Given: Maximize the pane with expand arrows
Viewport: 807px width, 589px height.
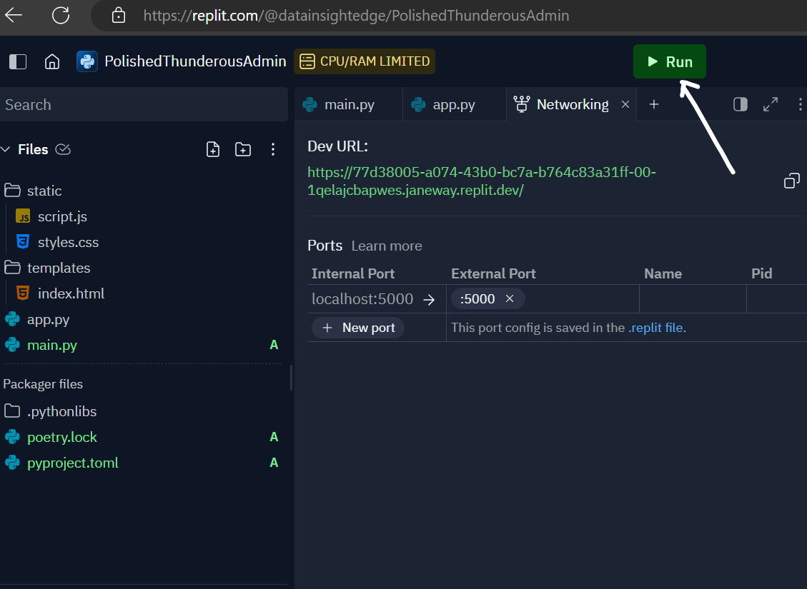Looking at the screenshot, I should (x=770, y=104).
